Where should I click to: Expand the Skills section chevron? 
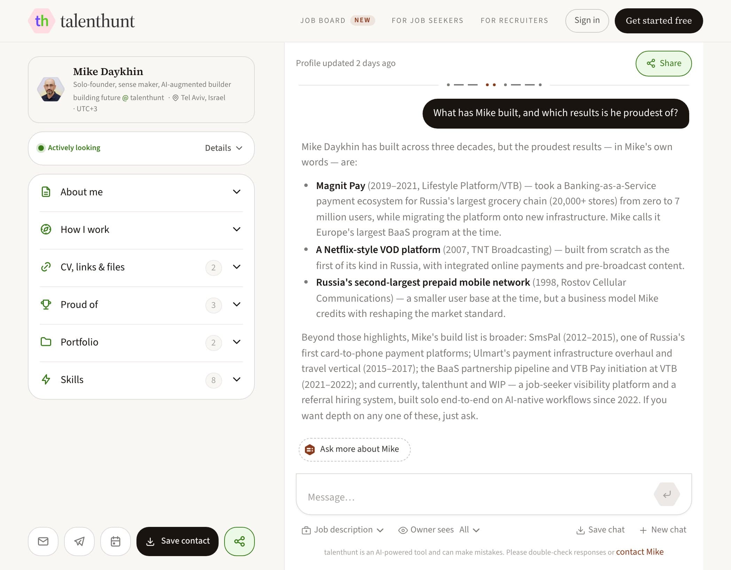click(237, 380)
